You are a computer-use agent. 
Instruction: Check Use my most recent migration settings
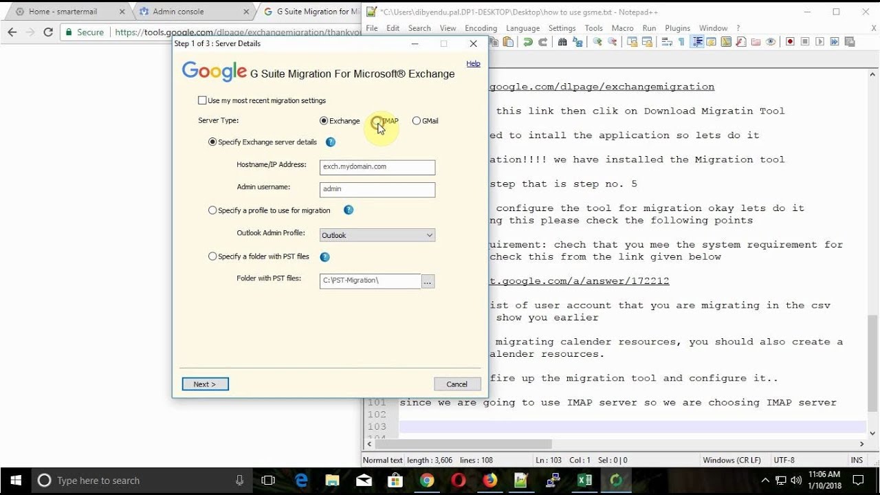point(202,100)
